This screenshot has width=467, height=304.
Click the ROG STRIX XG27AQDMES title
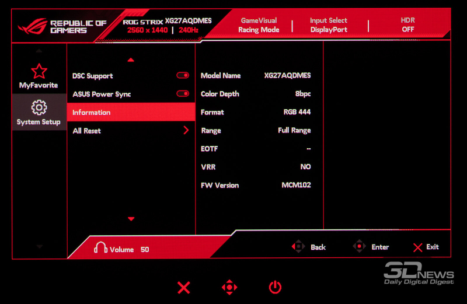pyautogui.click(x=167, y=21)
